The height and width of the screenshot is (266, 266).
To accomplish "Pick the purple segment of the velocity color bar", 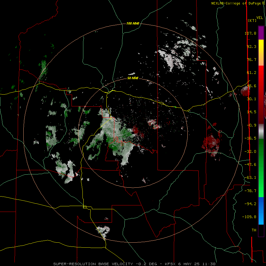I will click(x=261, y=33).
